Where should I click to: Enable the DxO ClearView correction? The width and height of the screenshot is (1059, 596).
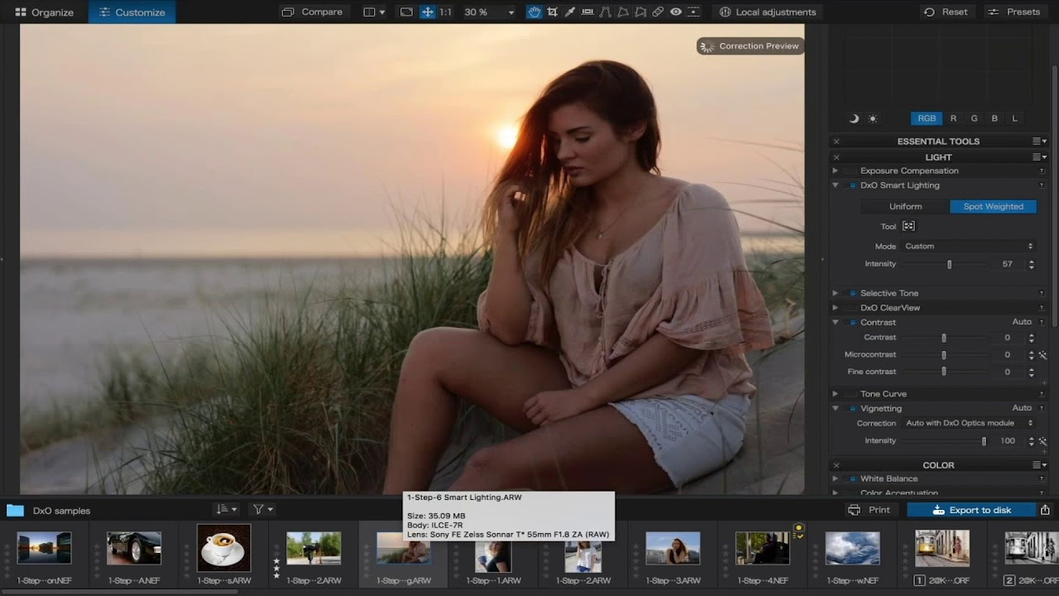(x=851, y=307)
